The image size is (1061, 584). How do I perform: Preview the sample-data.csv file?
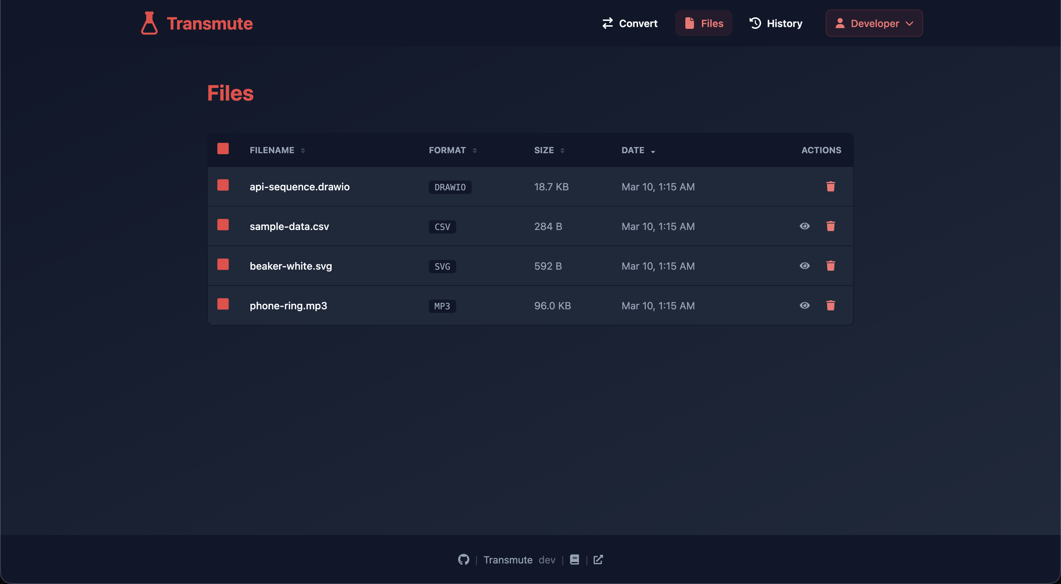tap(804, 226)
